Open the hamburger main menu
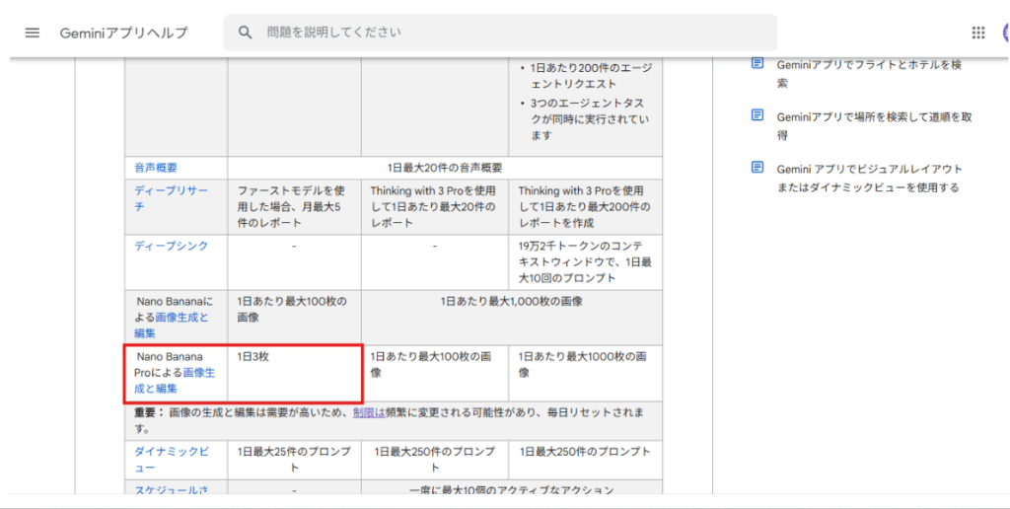 click(33, 33)
